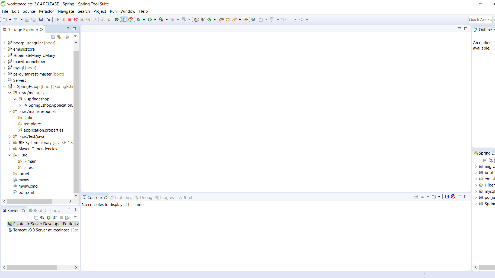495x278 pixels.
Task: Toggle Pin Console in Console toolbar
Action: [x=416, y=197]
